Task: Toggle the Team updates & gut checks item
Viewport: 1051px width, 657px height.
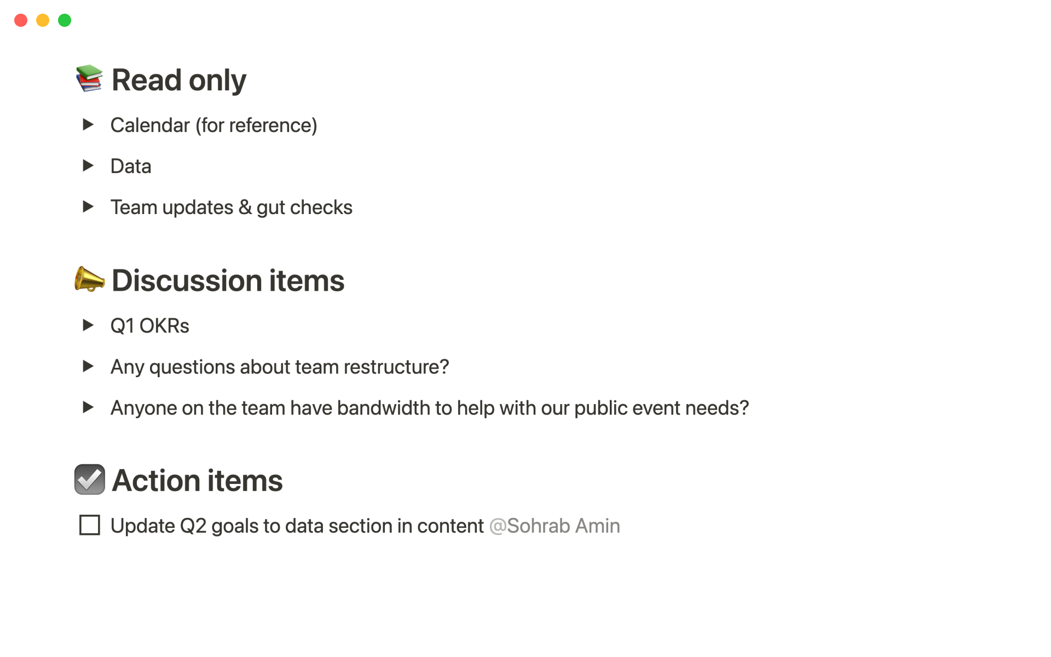Action: tap(89, 207)
